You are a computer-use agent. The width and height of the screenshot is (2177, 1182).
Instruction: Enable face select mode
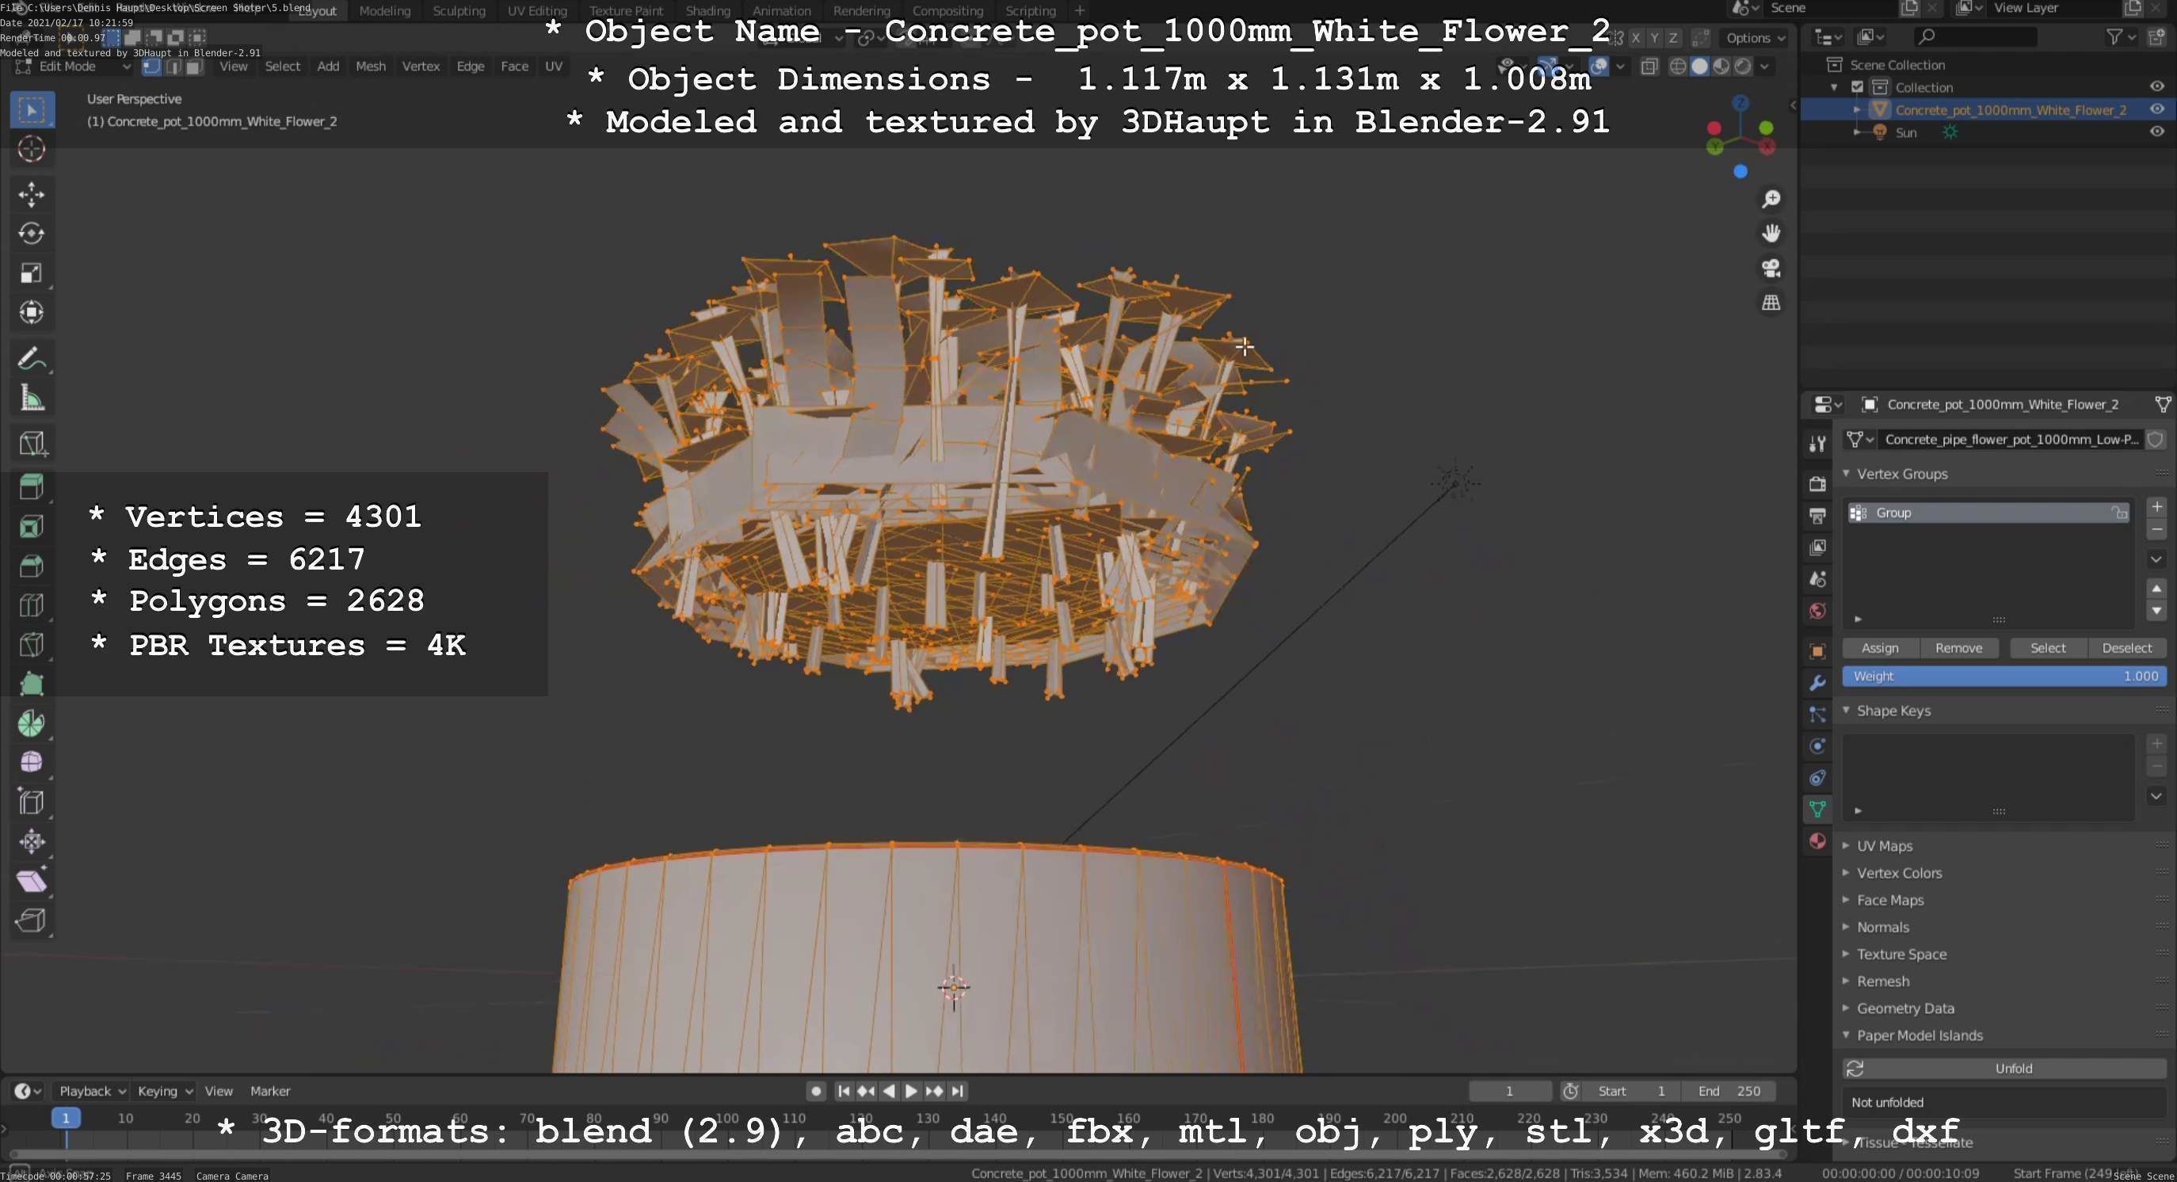coord(193,67)
